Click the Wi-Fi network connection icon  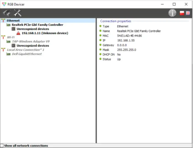coord(3,37)
